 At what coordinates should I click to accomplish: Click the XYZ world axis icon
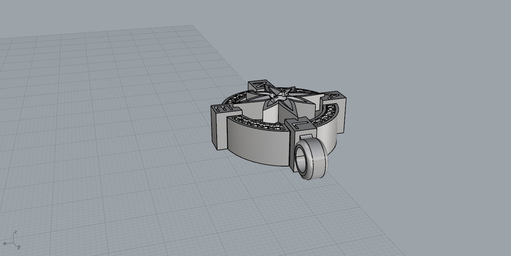12,240
